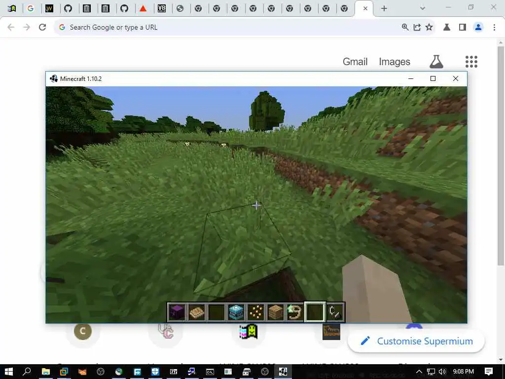Screen dimensions: 505x379
Task: Click the share page icon in address bar
Action: pyautogui.click(x=417, y=27)
